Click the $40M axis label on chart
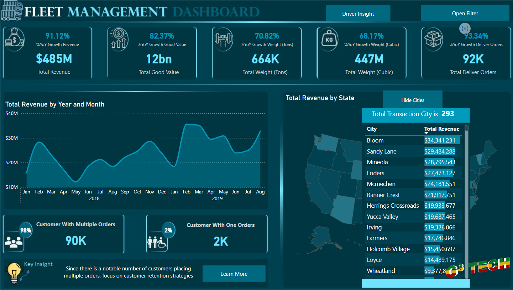 [12, 113]
